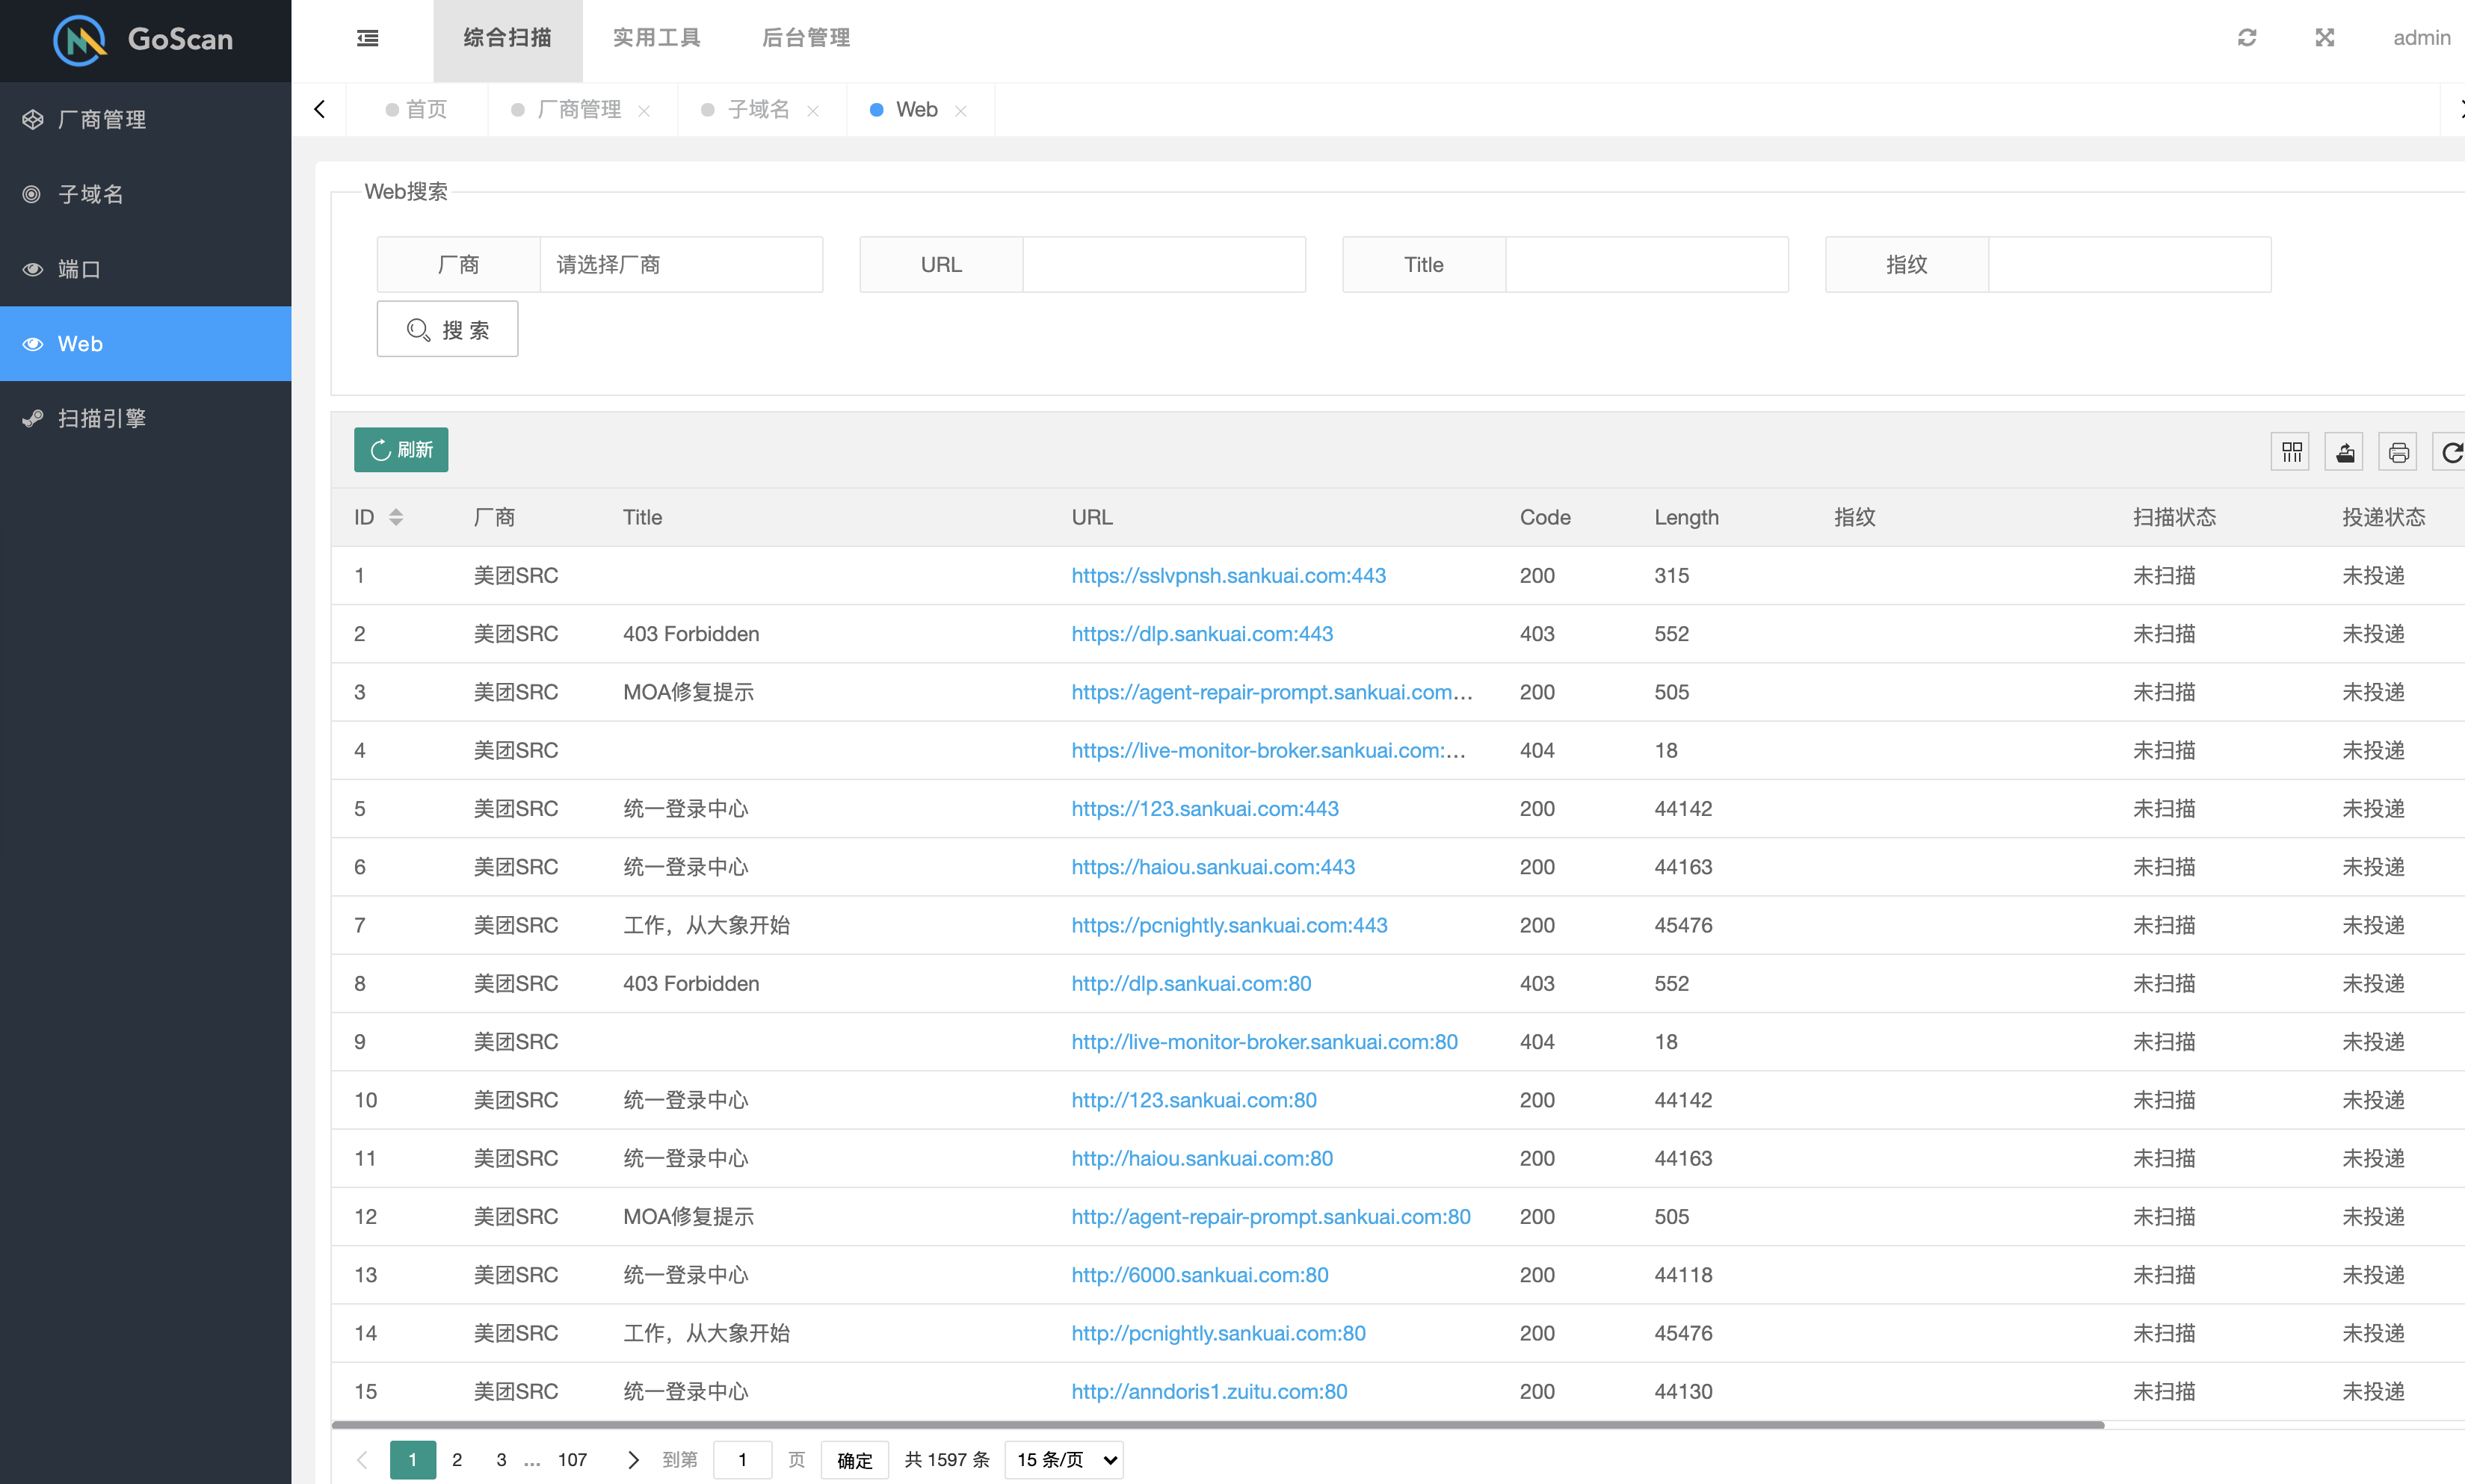Click the export table icon
This screenshot has height=1484, width=2465.
point(2344,452)
